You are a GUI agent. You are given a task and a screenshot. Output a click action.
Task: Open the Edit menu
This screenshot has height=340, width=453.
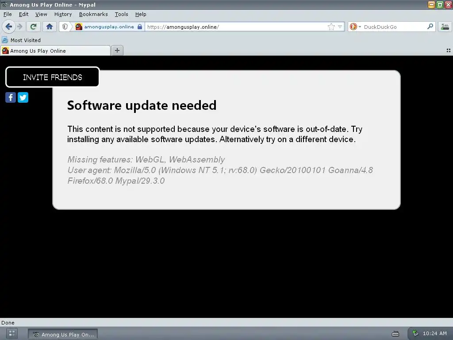point(23,14)
